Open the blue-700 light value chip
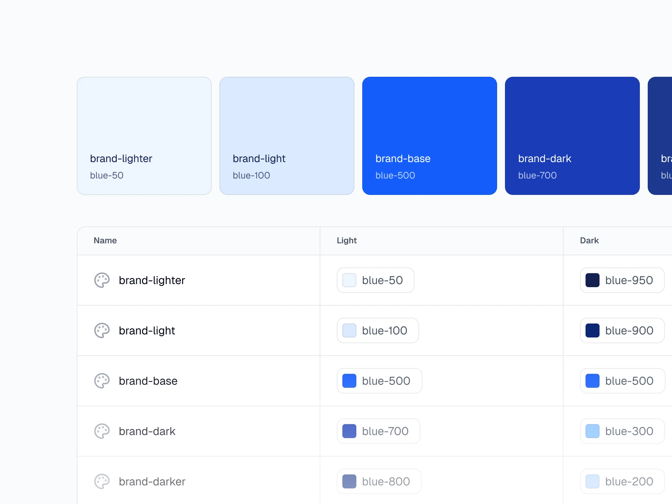The image size is (672, 504). click(378, 431)
